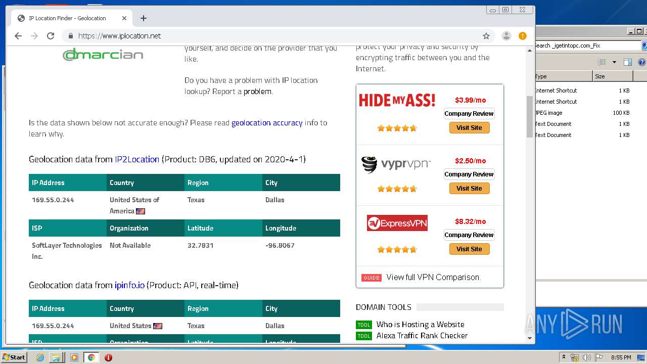Launch Internet Explorer from taskbar
The image size is (647, 364).
(x=40, y=357)
